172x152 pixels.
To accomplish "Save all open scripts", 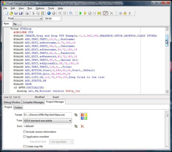I will (x=21, y=13).
